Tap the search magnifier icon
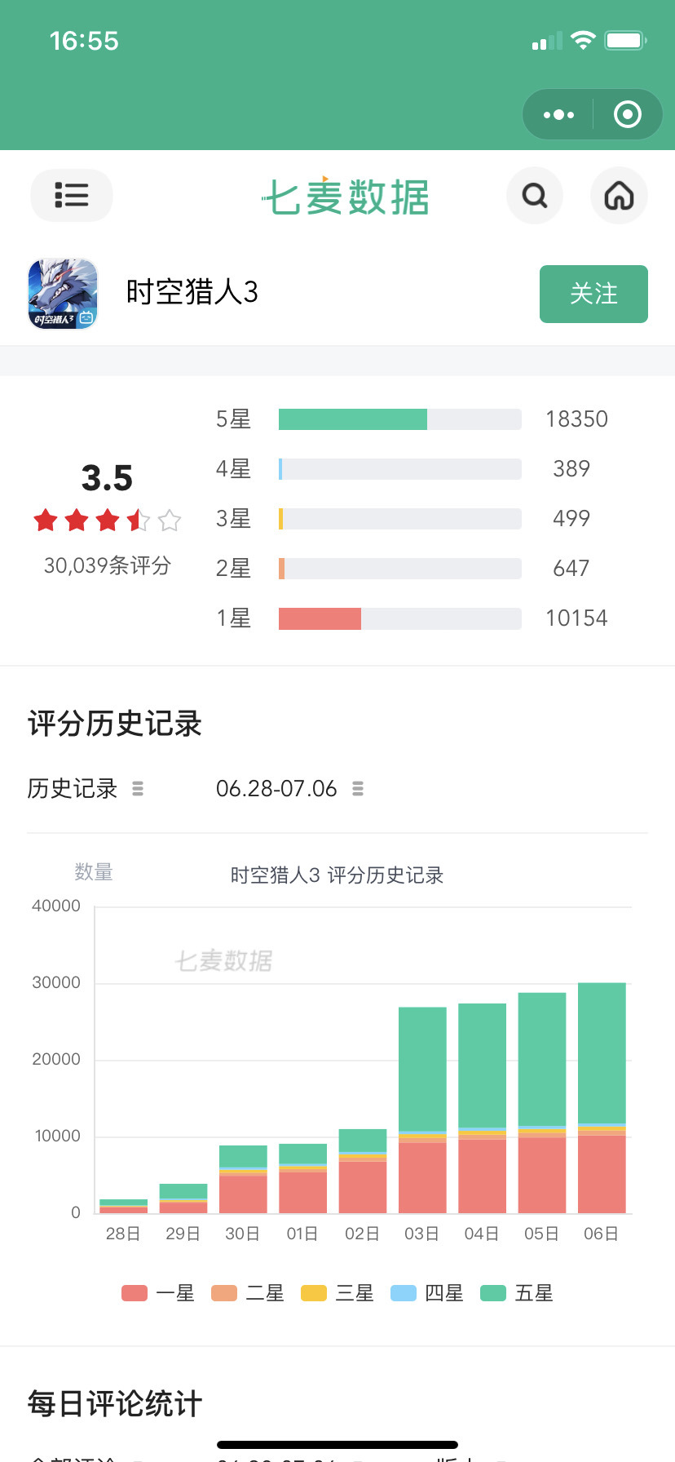Image resolution: width=675 pixels, height=1462 pixels. point(535,196)
